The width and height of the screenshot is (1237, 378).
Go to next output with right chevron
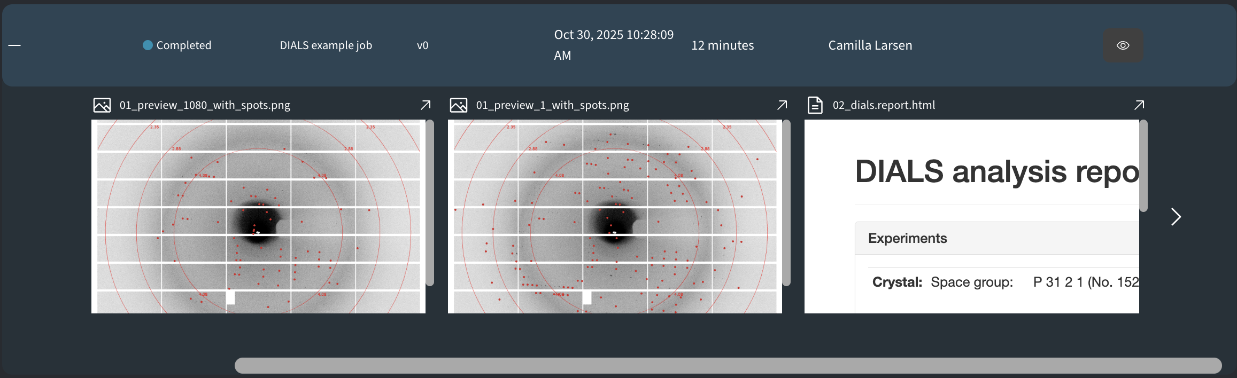pos(1176,217)
